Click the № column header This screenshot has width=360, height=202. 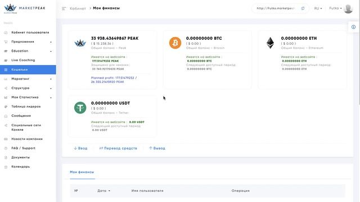(76, 191)
